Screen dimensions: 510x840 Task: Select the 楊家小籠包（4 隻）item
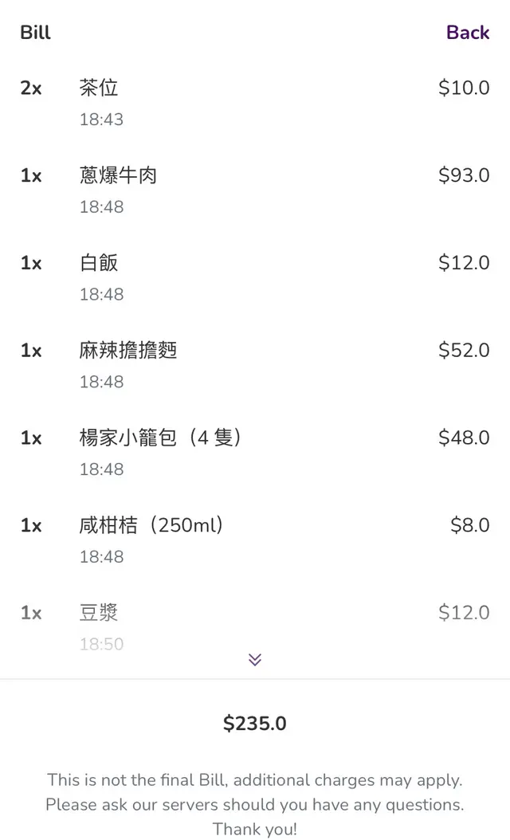point(160,438)
